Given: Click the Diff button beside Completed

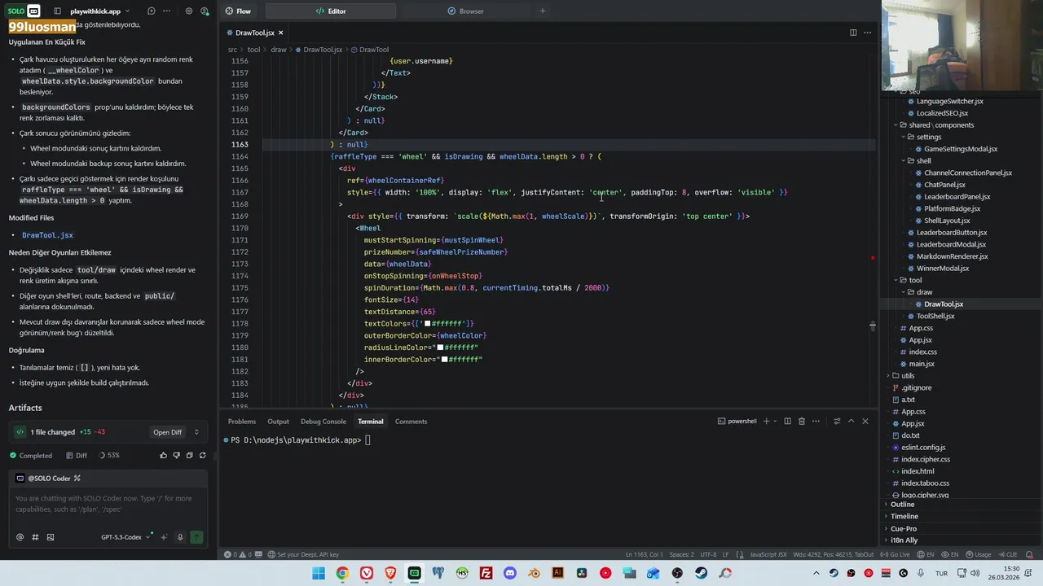Looking at the screenshot, I should tap(77, 456).
